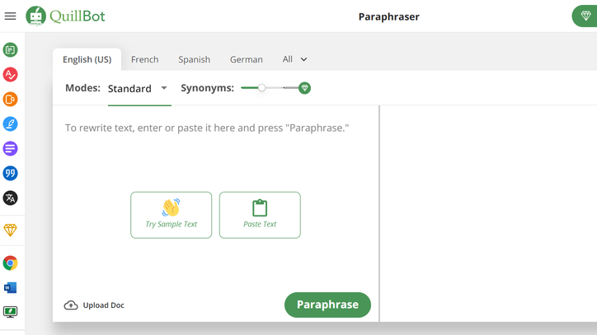
Task: Open the Word extension icon
Action: [x=10, y=287]
